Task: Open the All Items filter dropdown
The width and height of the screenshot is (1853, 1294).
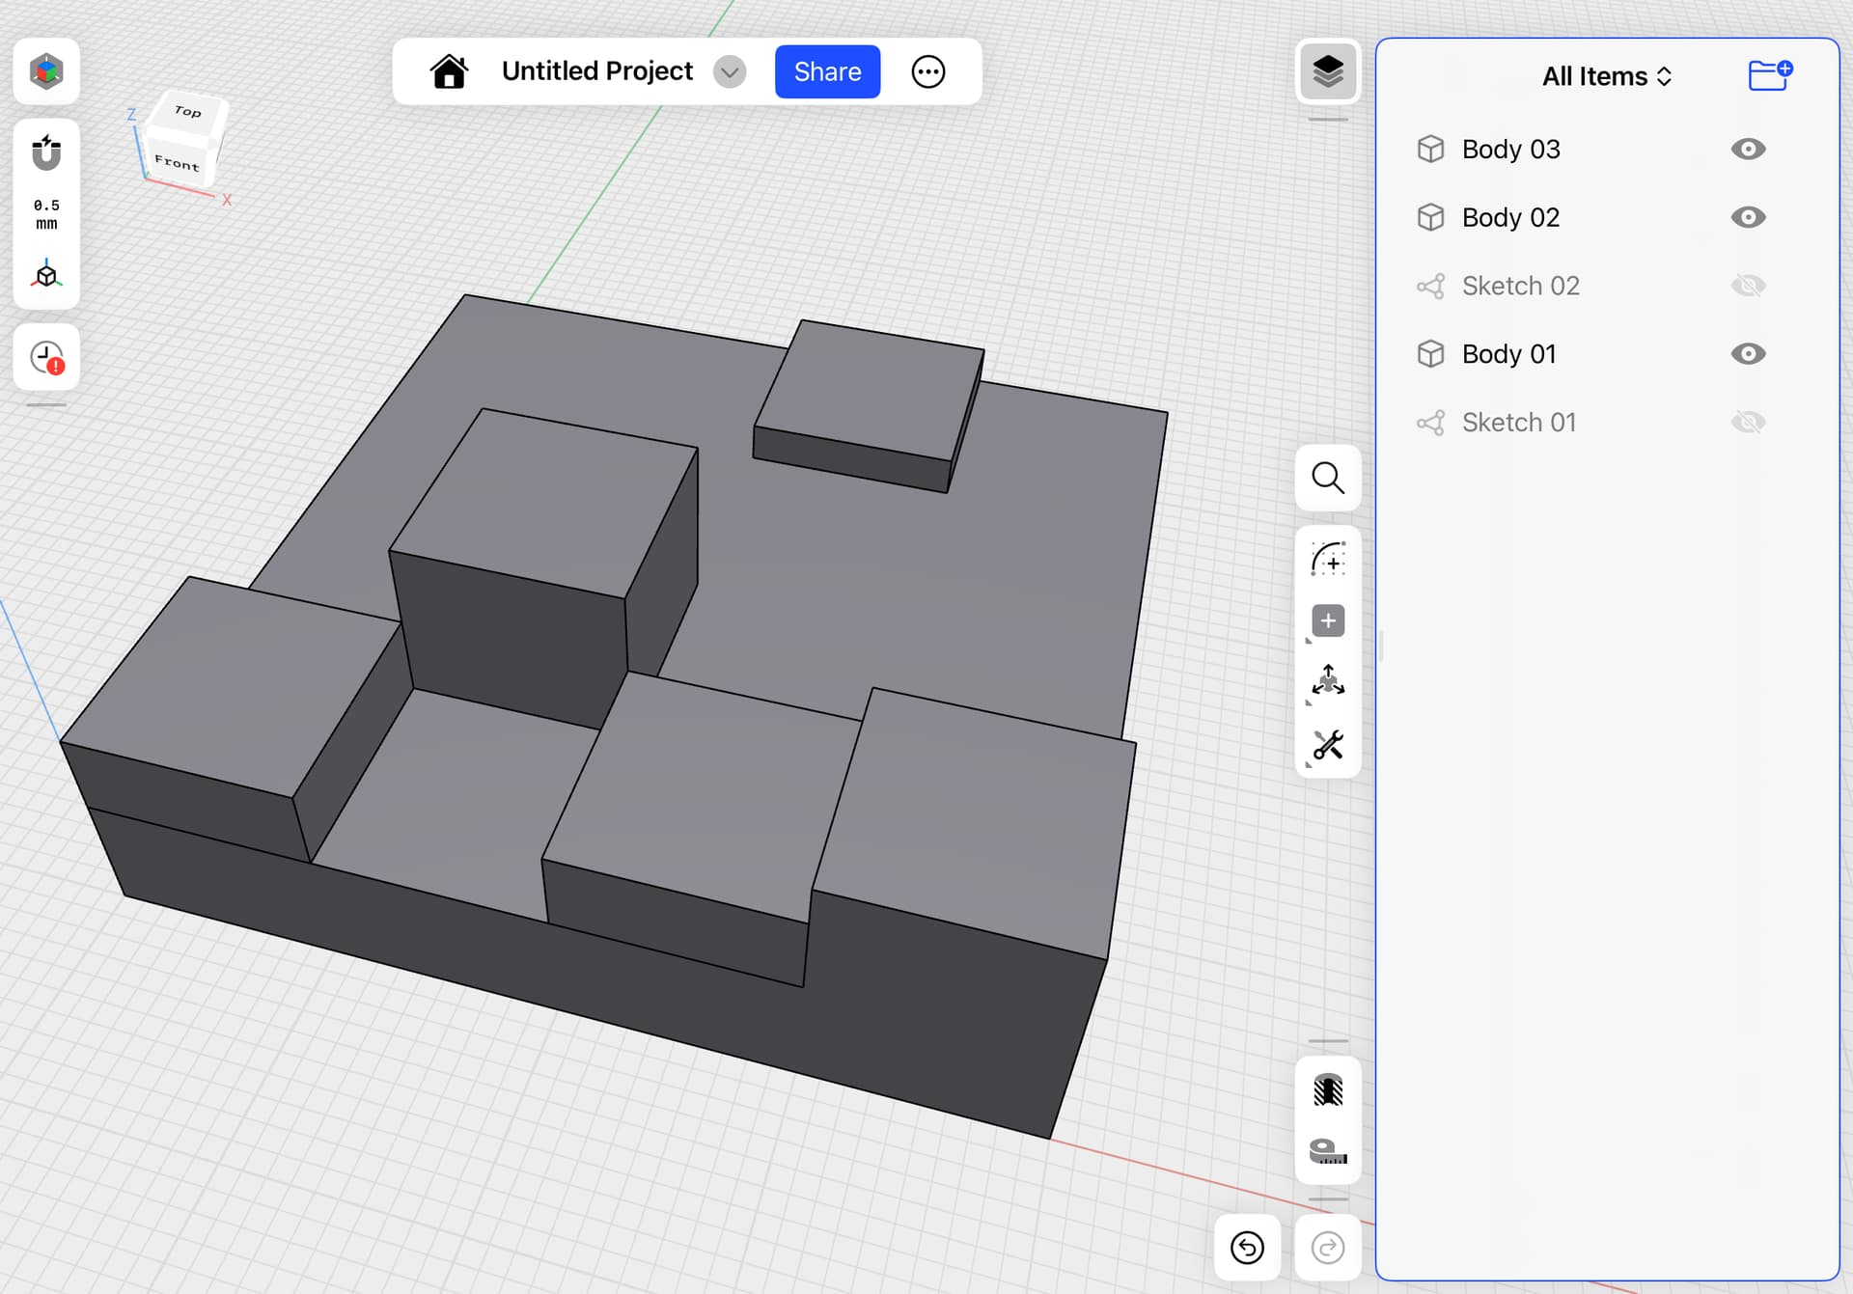Action: coord(1607,76)
